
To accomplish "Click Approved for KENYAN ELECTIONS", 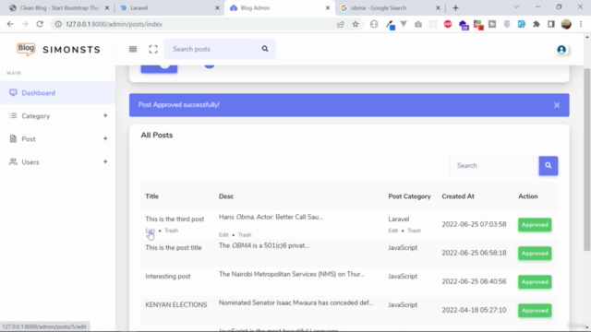I will tap(535, 311).
